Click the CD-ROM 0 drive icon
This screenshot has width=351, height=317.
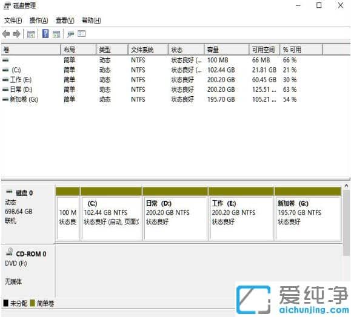pos(10,252)
